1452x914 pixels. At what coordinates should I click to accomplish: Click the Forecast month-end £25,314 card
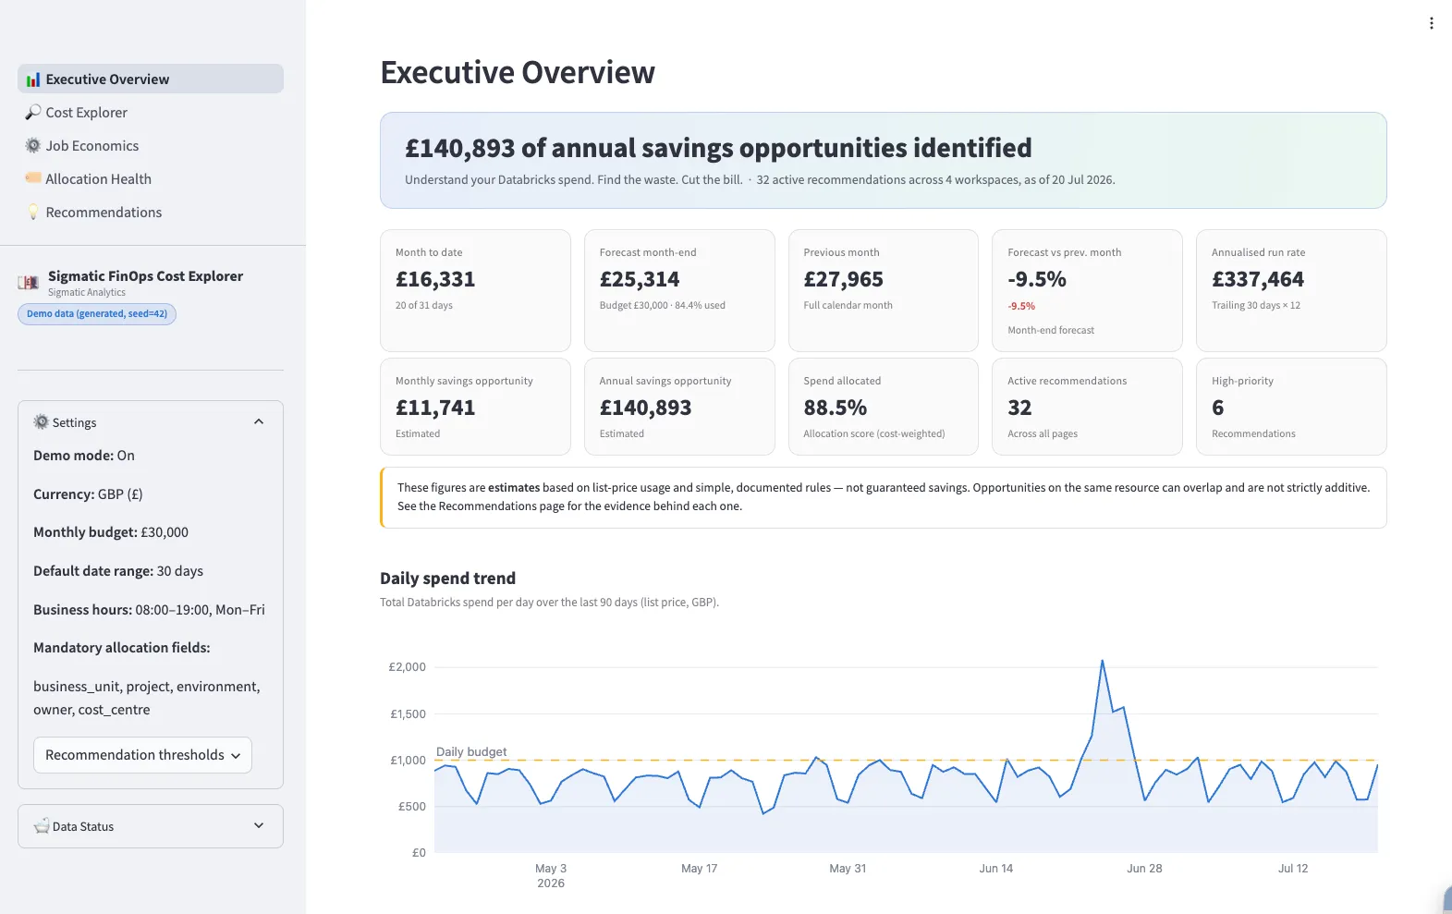tap(679, 290)
